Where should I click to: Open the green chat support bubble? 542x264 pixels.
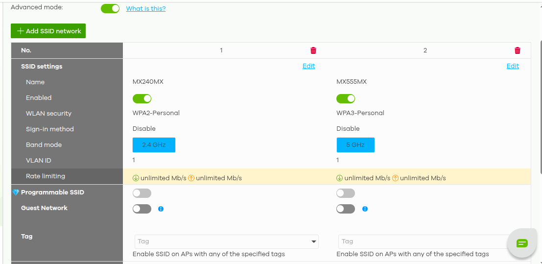coord(522,243)
